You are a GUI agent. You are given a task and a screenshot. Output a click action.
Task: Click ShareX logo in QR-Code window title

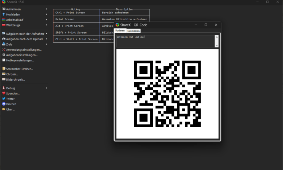[x=117, y=25]
